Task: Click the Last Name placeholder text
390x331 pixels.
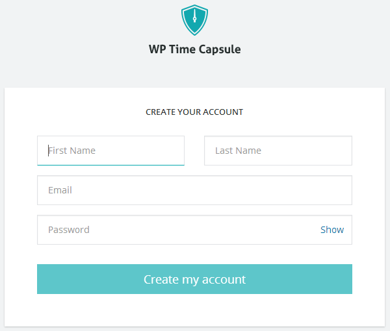Action: point(238,151)
